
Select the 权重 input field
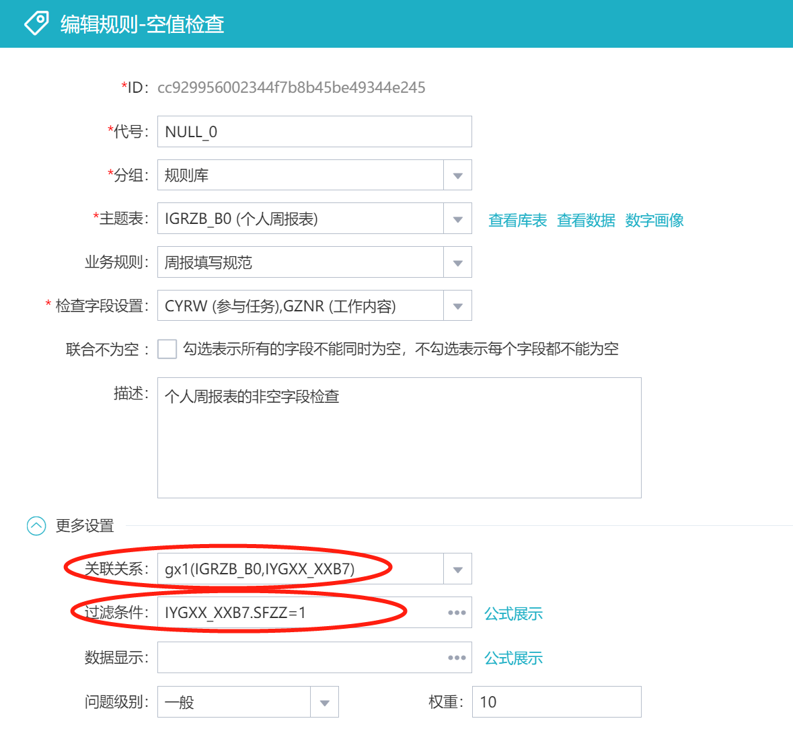click(556, 702)
